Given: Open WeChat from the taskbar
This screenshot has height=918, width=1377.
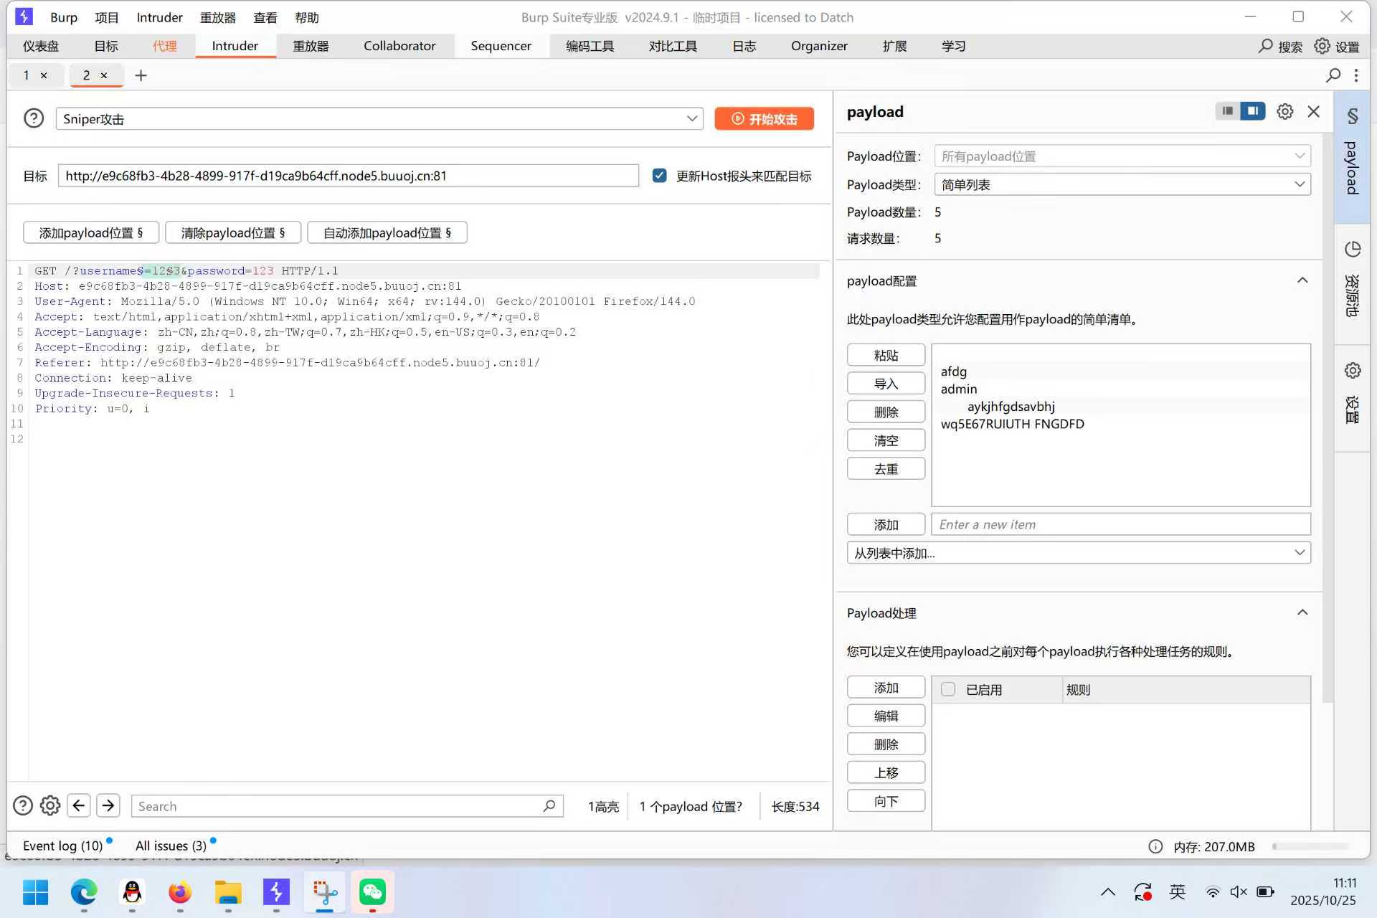Looking at the screenshot, I should [372, 892].
